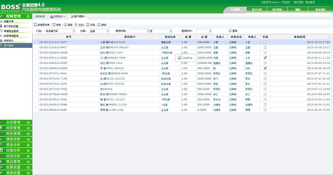Open 销售开单 in the sidebar
The image size is (333, 175).
tap(9, 21)
